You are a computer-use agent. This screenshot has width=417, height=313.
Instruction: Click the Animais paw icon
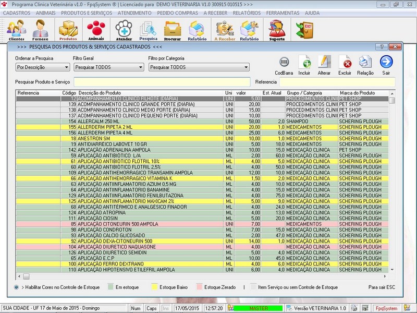click(x=96, y=30)
